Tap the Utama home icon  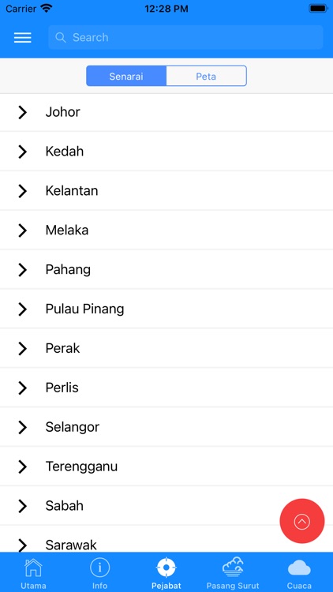point(33,568)
